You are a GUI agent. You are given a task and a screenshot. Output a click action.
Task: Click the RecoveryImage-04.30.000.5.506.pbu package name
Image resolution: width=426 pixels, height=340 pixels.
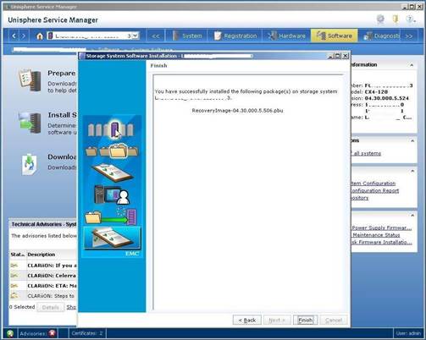pyautogui.click(x=237, y=111)
